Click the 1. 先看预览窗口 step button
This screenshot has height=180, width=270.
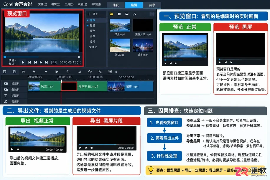pos(164,123)
